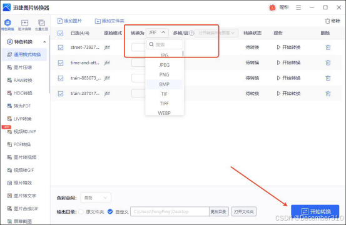Viewport: 346px width, 225px height.
Task: Click the format list scrollbar thumb
Action: pyautogui.click(x=183, y=53)
